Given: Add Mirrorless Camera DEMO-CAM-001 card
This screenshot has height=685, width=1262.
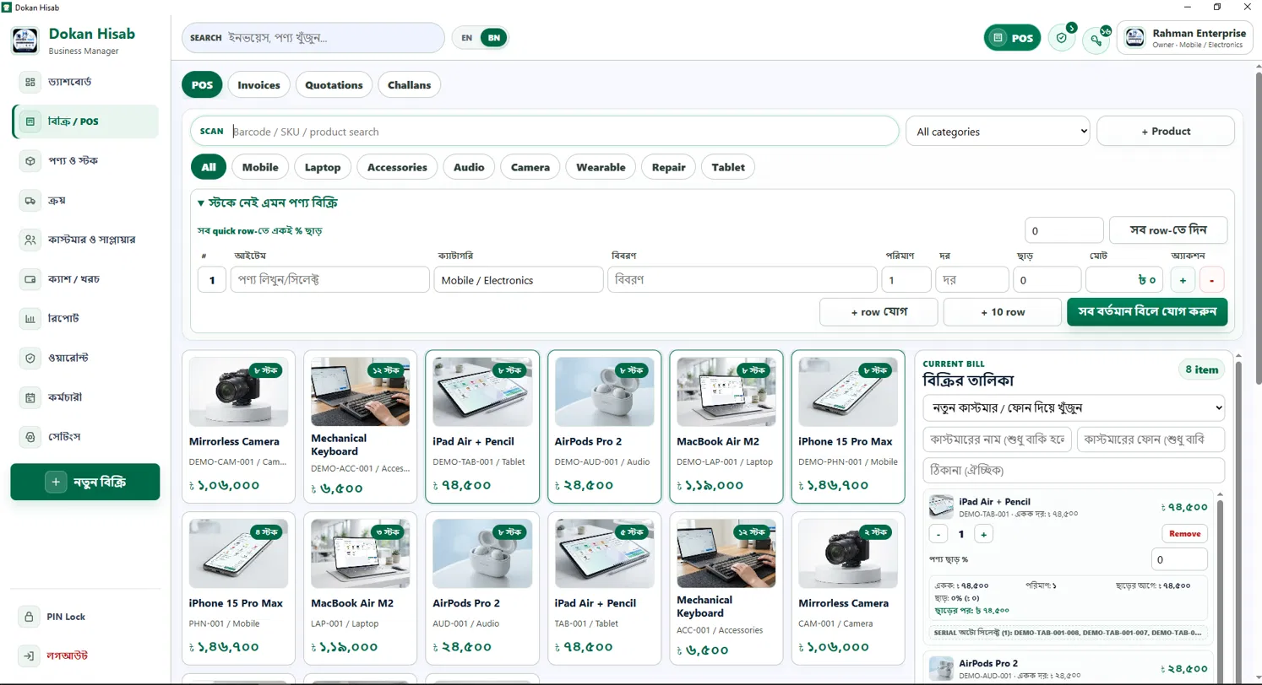Looking at the screenshot, I should pos(238,427).
